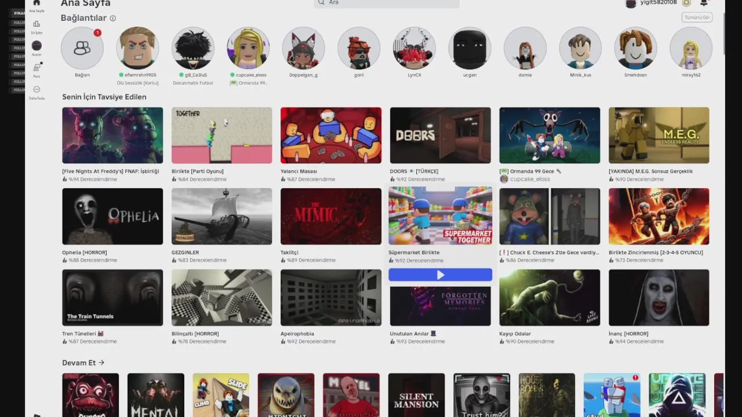
Task: Open the Trust him? game in Devam Et
Action: pyautogui.click(x=482, y=395)
